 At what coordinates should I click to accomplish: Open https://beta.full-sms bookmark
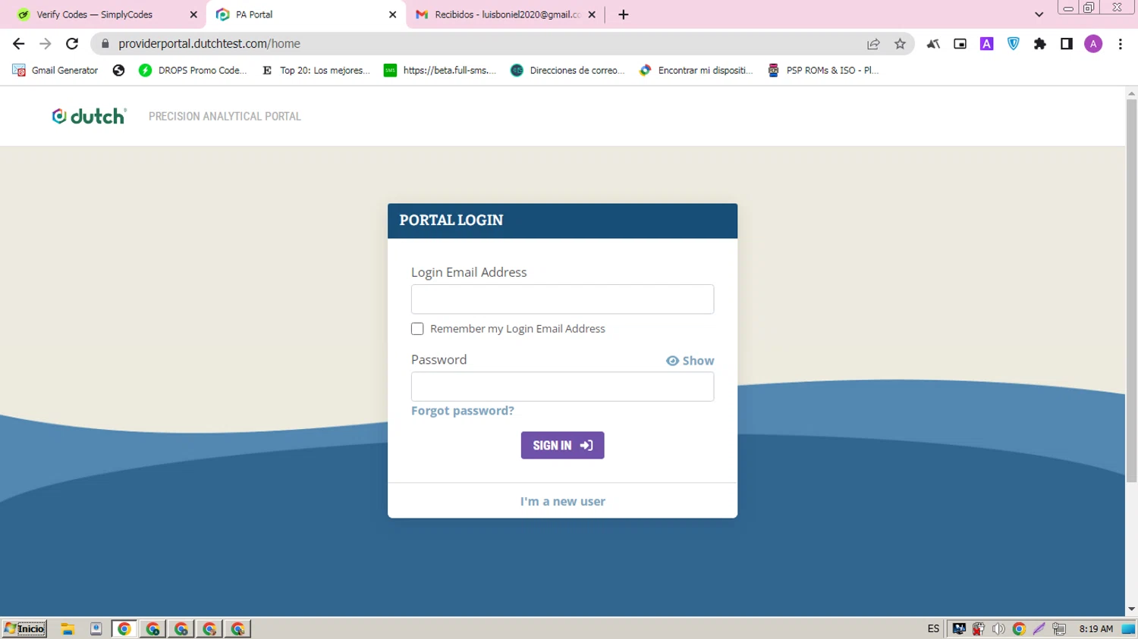[x=440, y=70]
